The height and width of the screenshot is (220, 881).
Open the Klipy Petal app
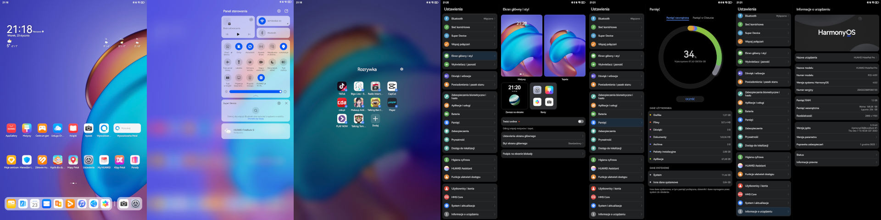click(119, 160)
